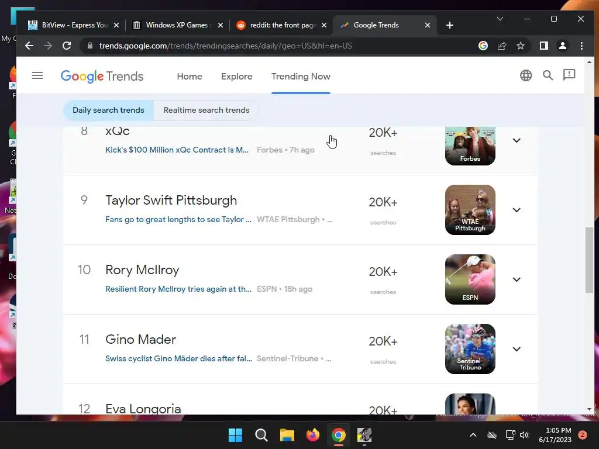
Task: Open the tab search chevron in title bar
Action: [x=500, y=19]
